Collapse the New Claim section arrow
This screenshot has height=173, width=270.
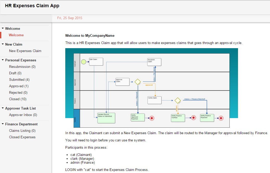click(x=3, y=44)
